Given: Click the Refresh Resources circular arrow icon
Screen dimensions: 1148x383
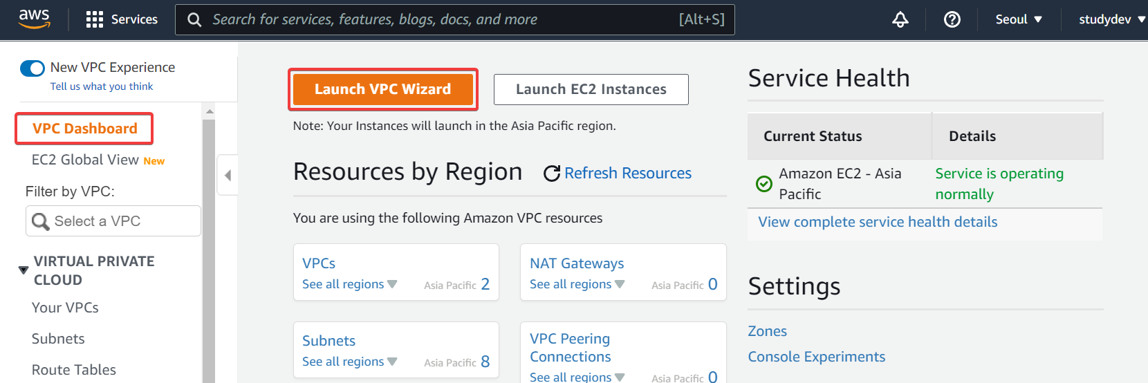Looking at the screenshot, I should tap(552, 174).
